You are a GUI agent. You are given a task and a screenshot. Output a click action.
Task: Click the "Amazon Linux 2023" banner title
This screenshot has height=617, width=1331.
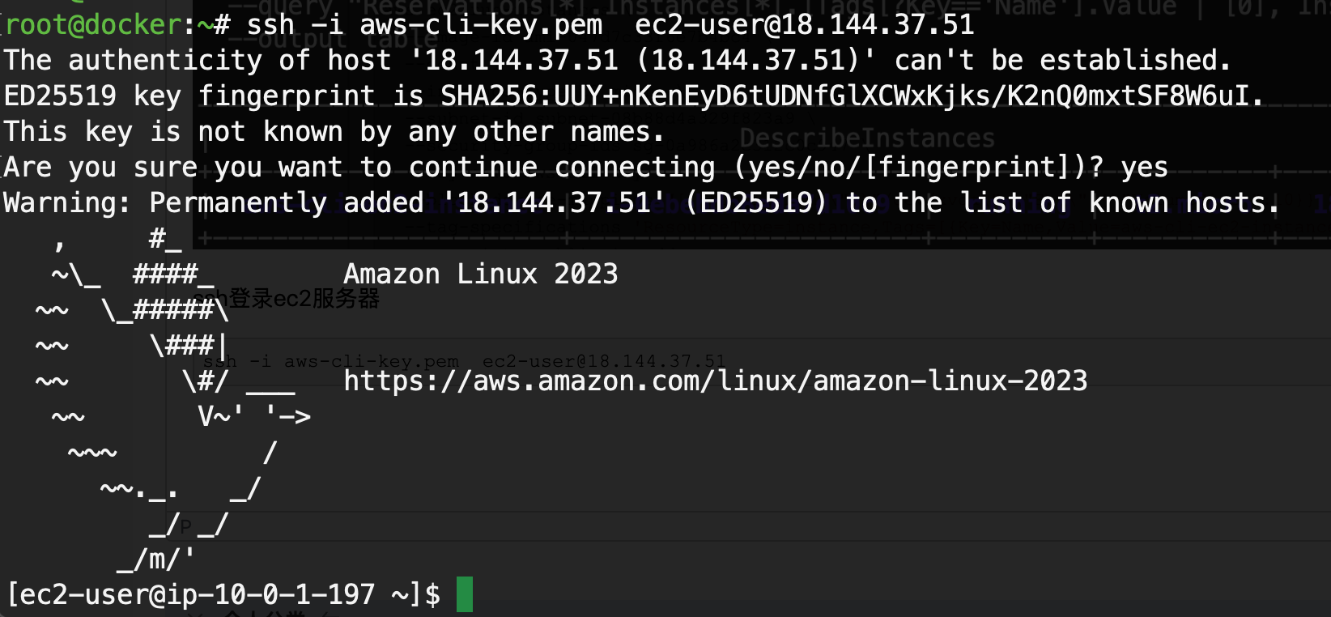click(x=480, y=274)
